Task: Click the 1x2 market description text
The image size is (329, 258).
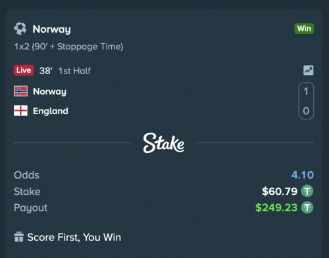Action: coord(68,47)
